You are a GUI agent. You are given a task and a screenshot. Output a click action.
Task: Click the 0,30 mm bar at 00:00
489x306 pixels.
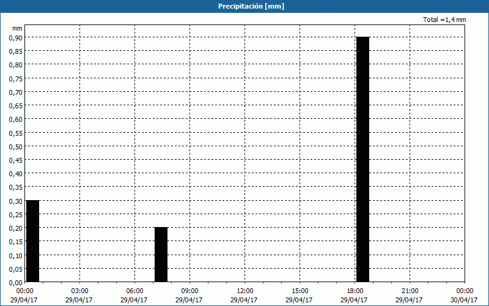33,241
